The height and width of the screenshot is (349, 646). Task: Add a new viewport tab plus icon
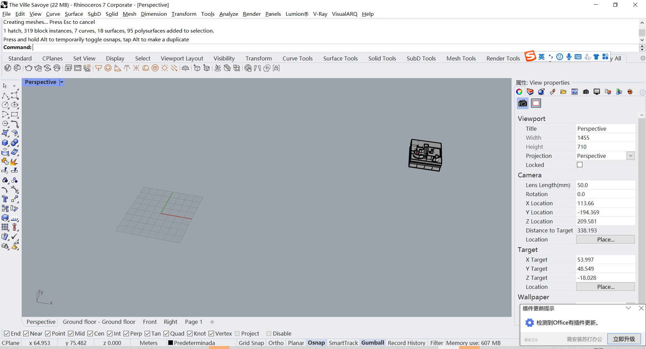(x=212, y=322)
